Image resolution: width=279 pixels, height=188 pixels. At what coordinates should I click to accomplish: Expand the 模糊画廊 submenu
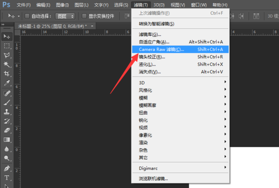(180, 105)
